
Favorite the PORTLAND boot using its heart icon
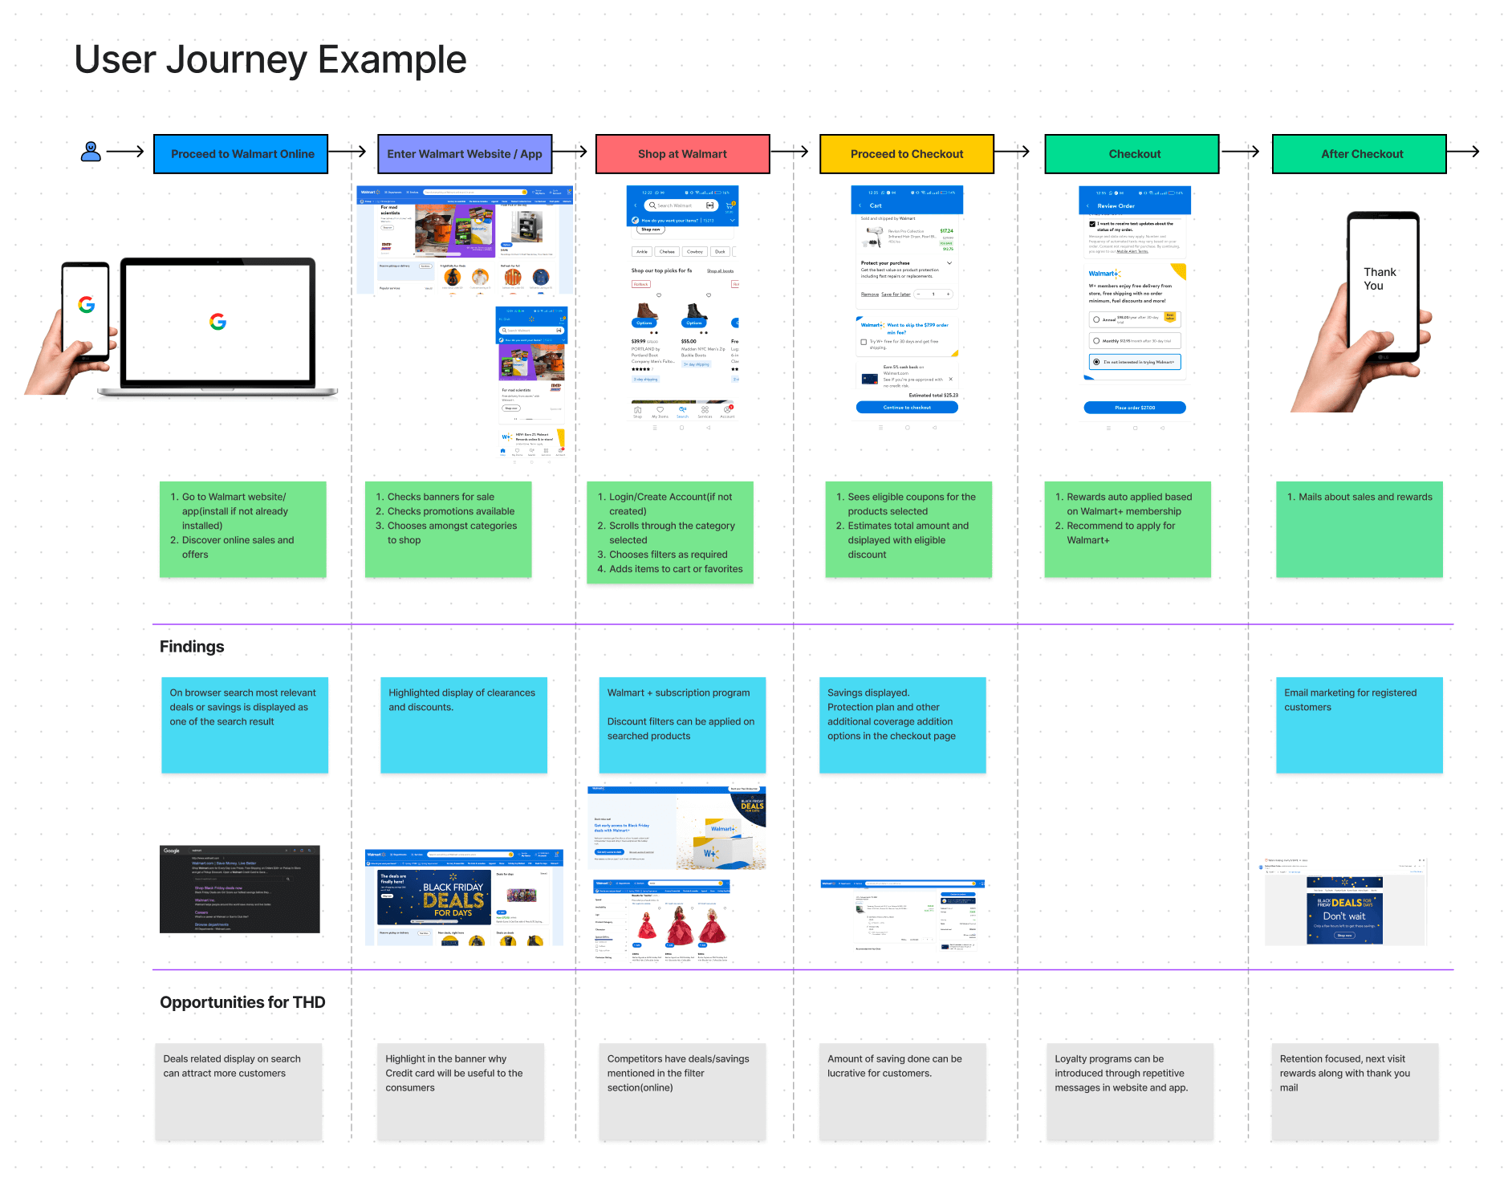click(x=659, y=295)
